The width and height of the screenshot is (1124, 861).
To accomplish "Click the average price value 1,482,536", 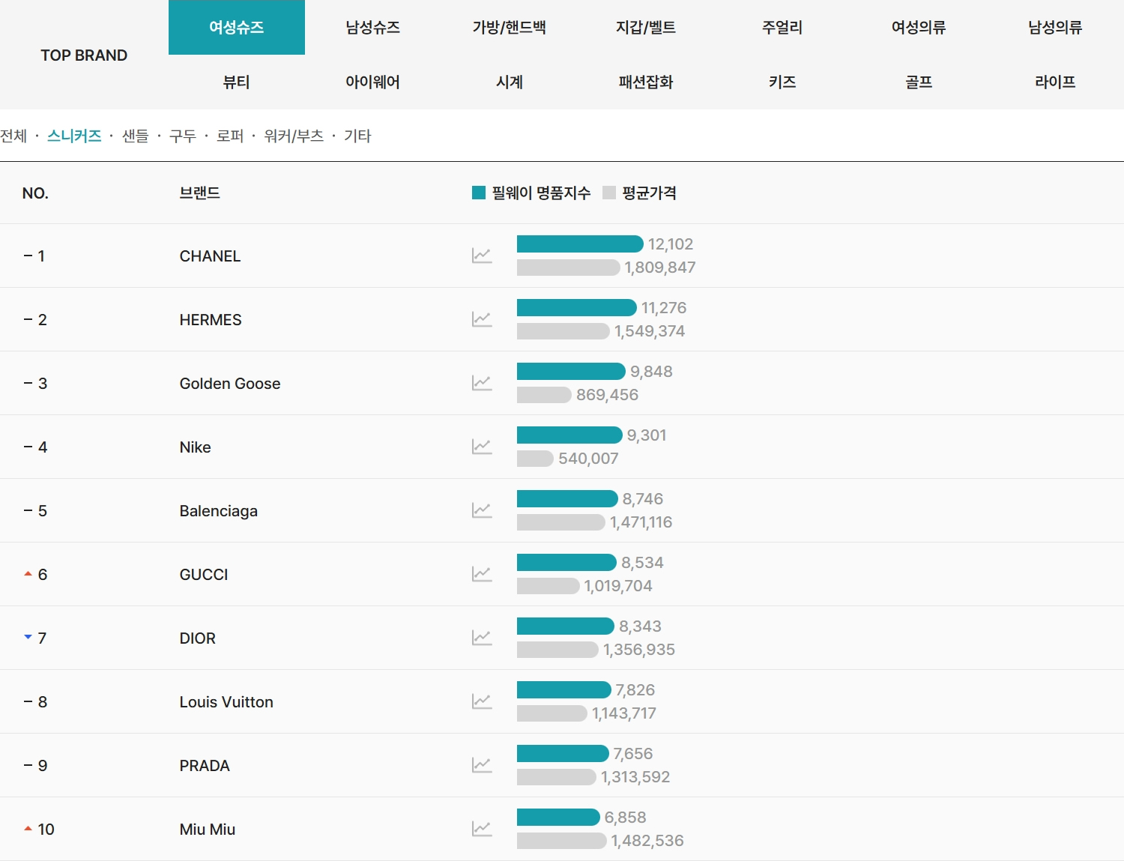I will tap(647, 840).
